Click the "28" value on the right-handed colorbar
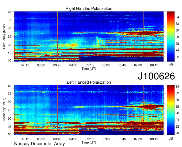 tap(177, 37)
